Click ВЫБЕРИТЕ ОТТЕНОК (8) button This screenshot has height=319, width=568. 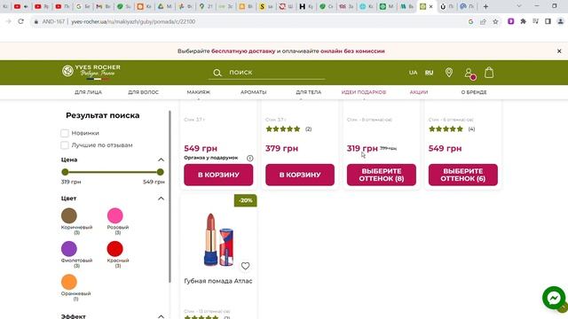(x=382, y=175)
